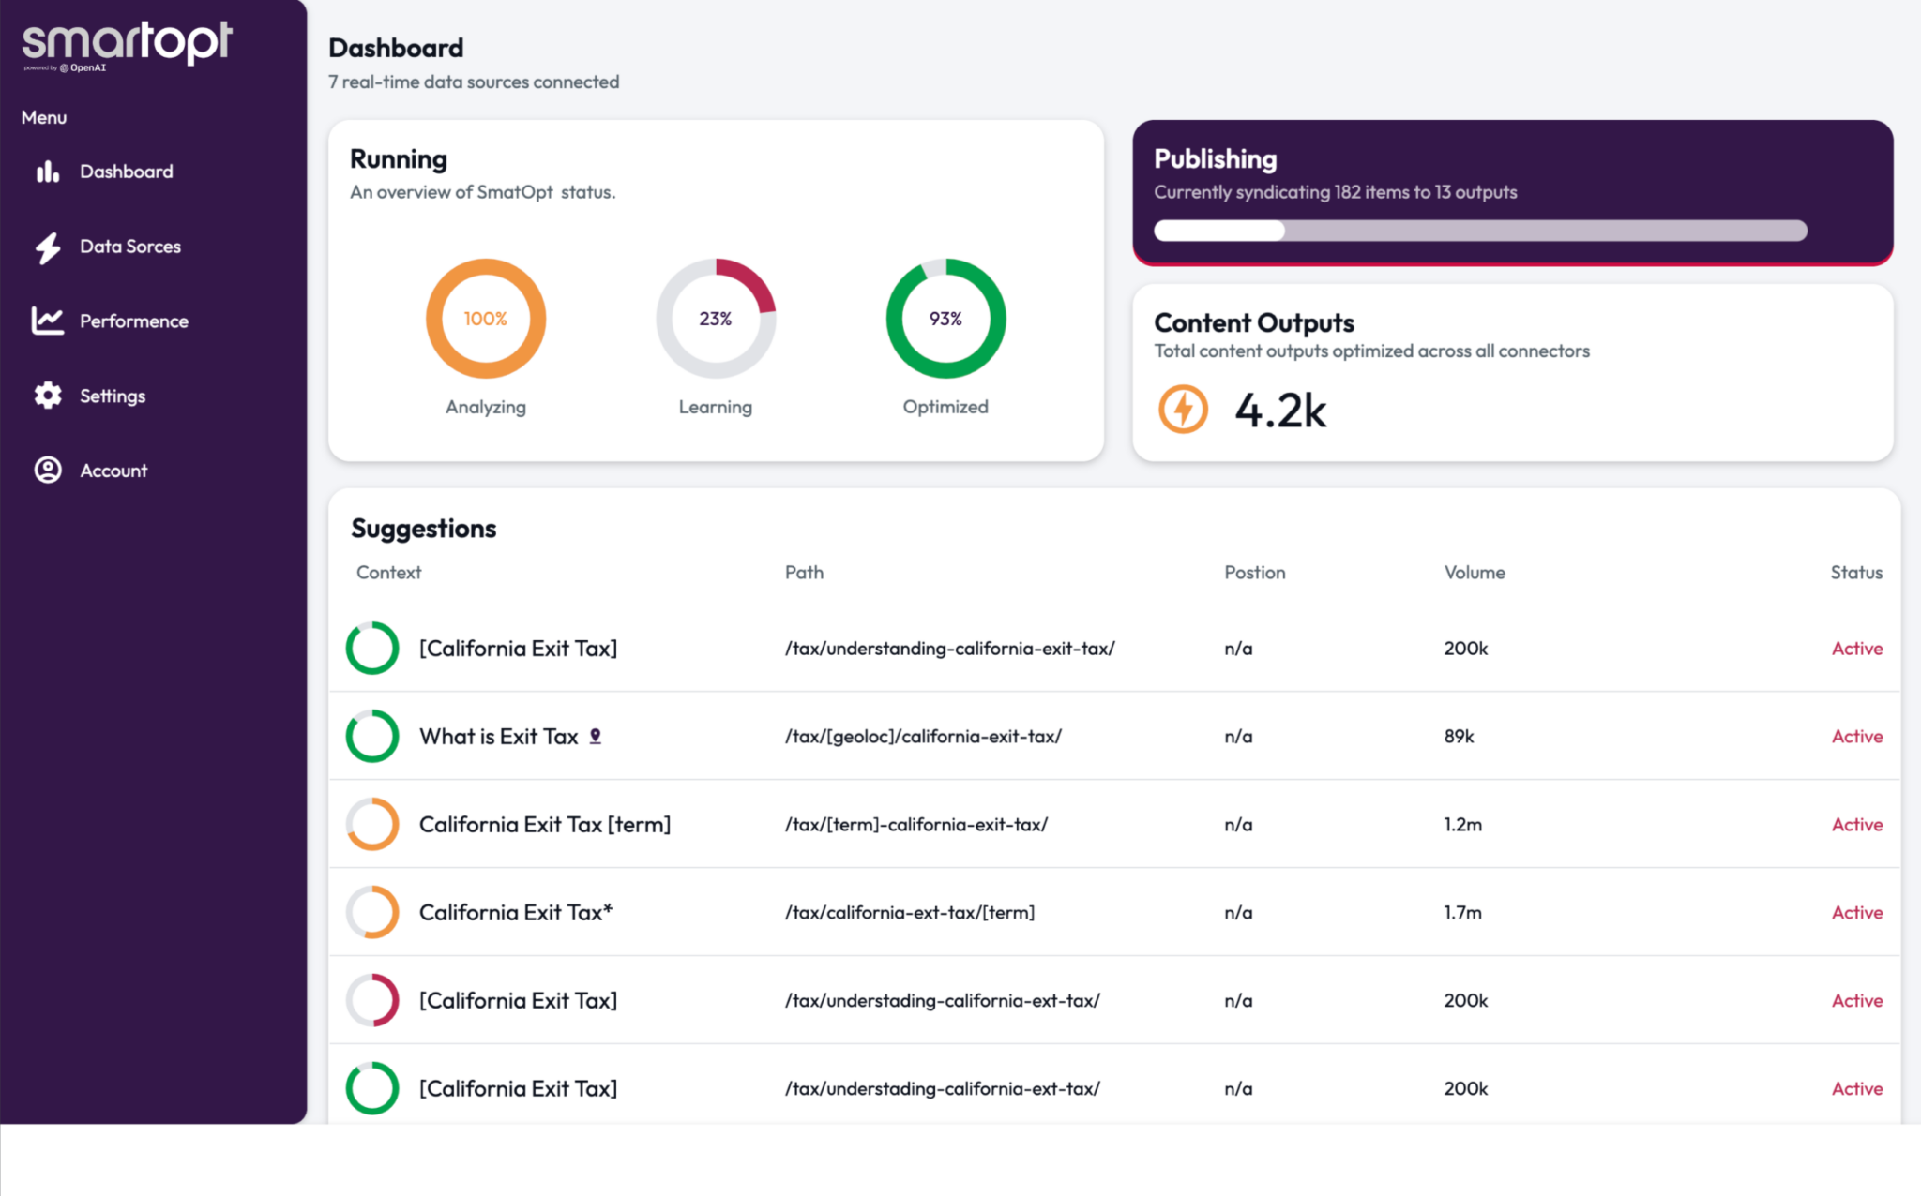Click the Settings gear icon

pyautogui.click(x=48, y=396)
